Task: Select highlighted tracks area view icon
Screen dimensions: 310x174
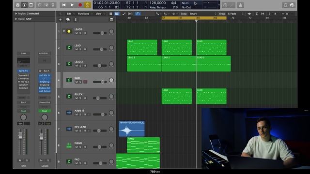Action: pos(117,14)
